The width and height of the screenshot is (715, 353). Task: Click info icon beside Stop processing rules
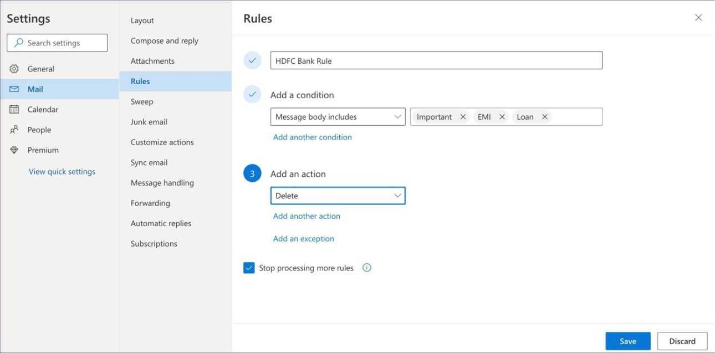pyautogui.click(x=366, y=268)
